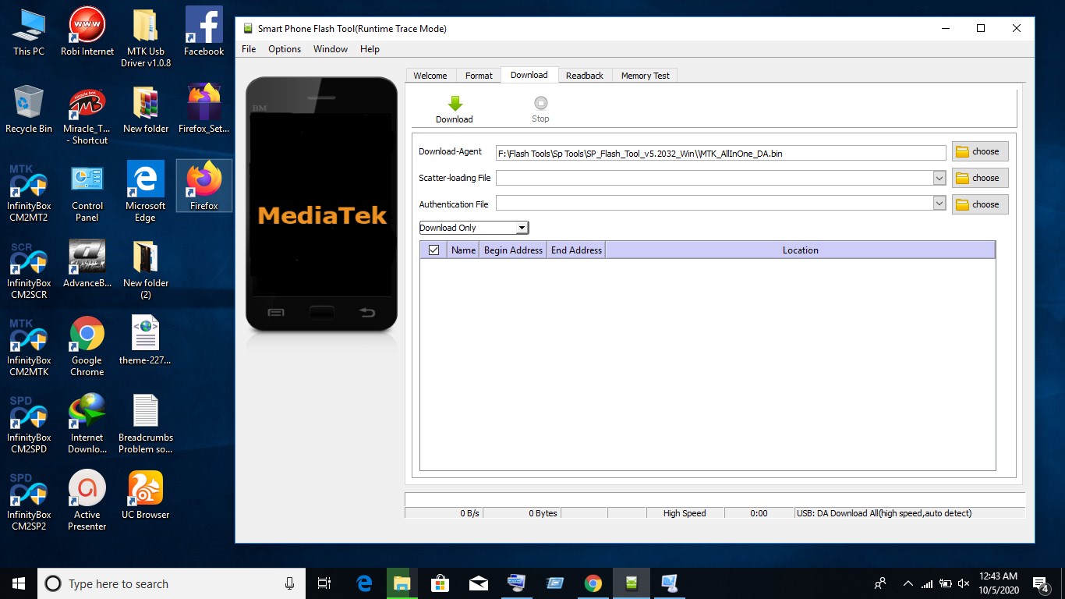Open the Options menu

(x=284, y=48)
